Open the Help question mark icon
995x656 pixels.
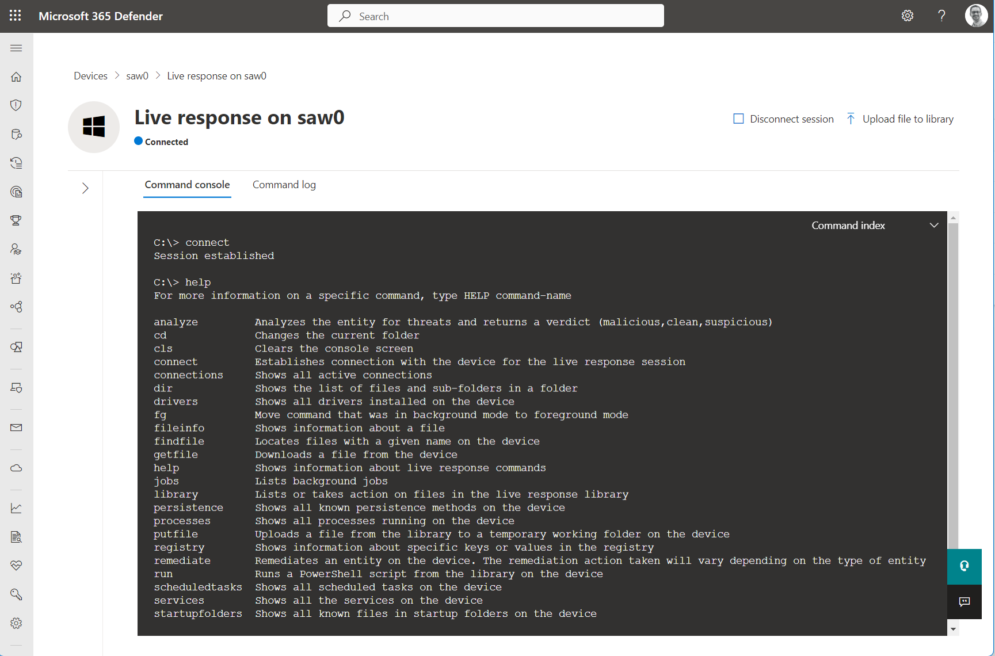(x=941, y=16)
